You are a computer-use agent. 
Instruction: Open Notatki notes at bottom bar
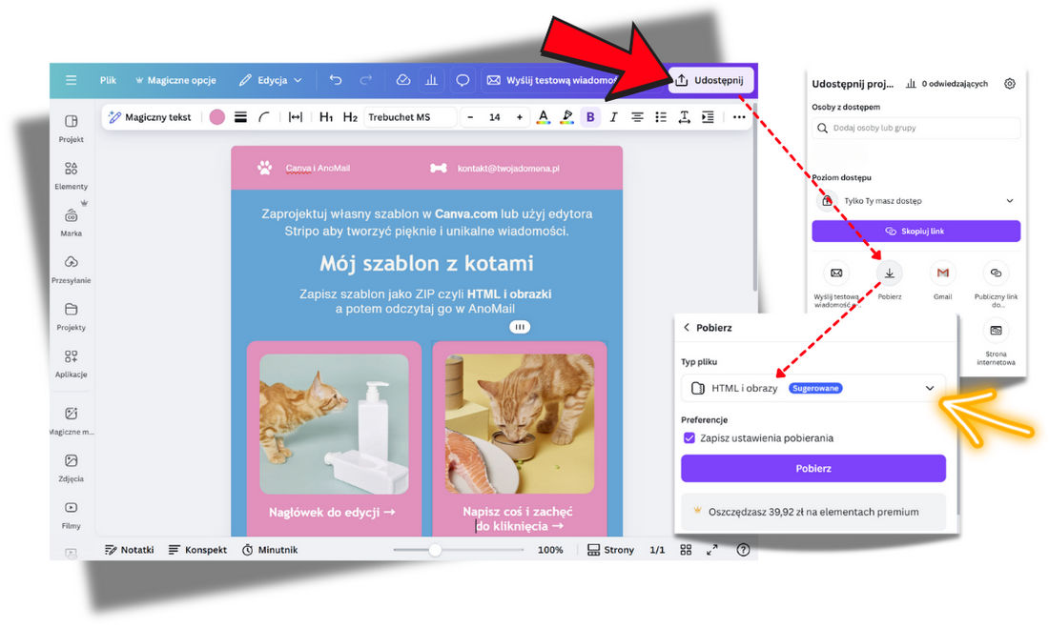tap(129, 550)
